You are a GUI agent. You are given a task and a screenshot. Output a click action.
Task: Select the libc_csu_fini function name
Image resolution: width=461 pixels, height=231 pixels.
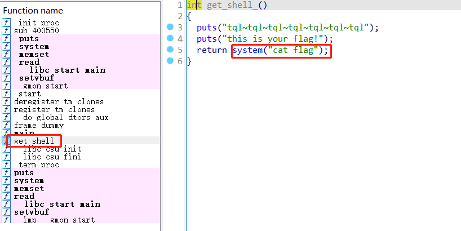coord(52,157)
